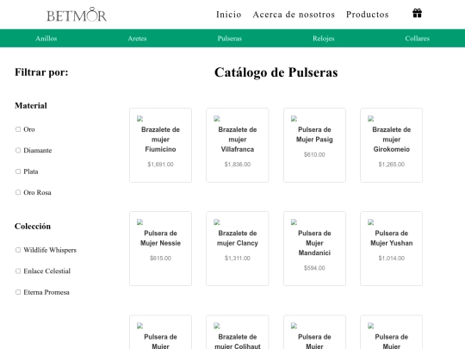This screenshot has height=349, width=465.
Task: Click broken image of Pulsera Yushan
Action: [x=370, y=222]
